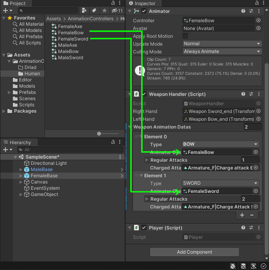
Task: Select FemaleSword asset in Project list
Action: (x=73, y=39)
